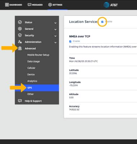Click the Longitude value -79.2974
137x144 pixels.
(73, 85)
